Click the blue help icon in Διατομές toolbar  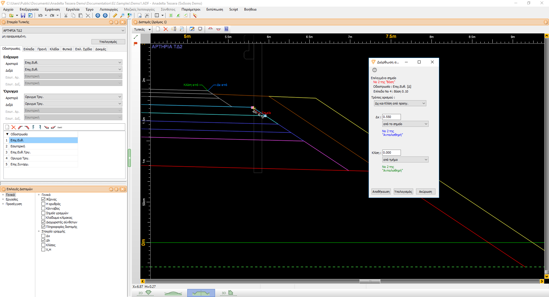pyautogui.click(x=226, y=29)
